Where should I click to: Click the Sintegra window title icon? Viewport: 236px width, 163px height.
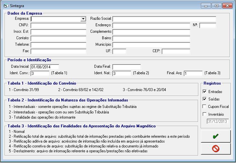6,6
